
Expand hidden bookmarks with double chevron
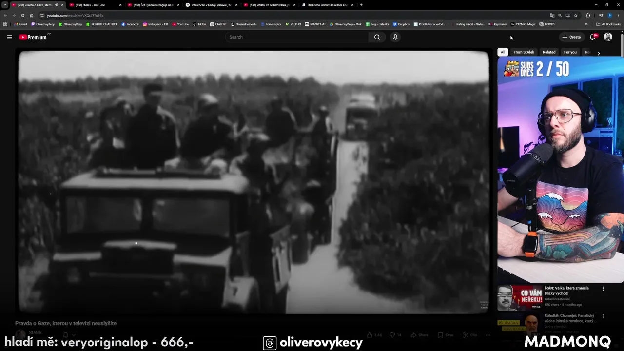[586, 24]
